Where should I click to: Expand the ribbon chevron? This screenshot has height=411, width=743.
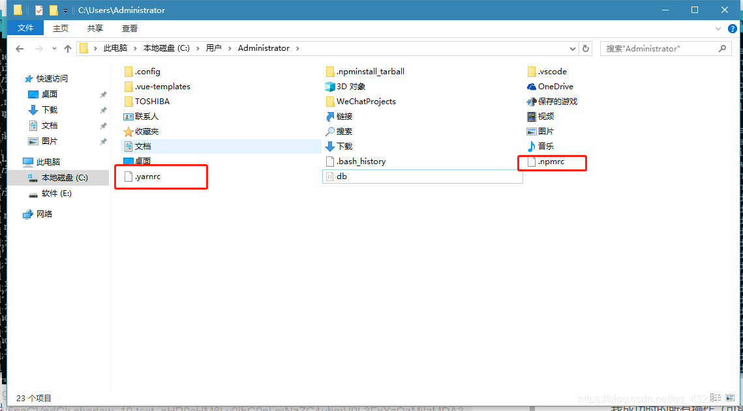point(718,29)
